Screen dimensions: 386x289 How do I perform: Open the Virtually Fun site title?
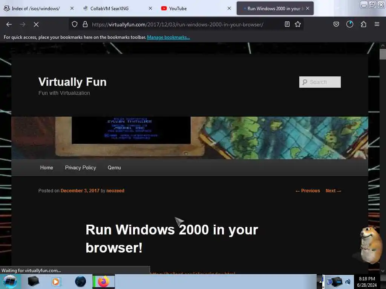[72, 82]
